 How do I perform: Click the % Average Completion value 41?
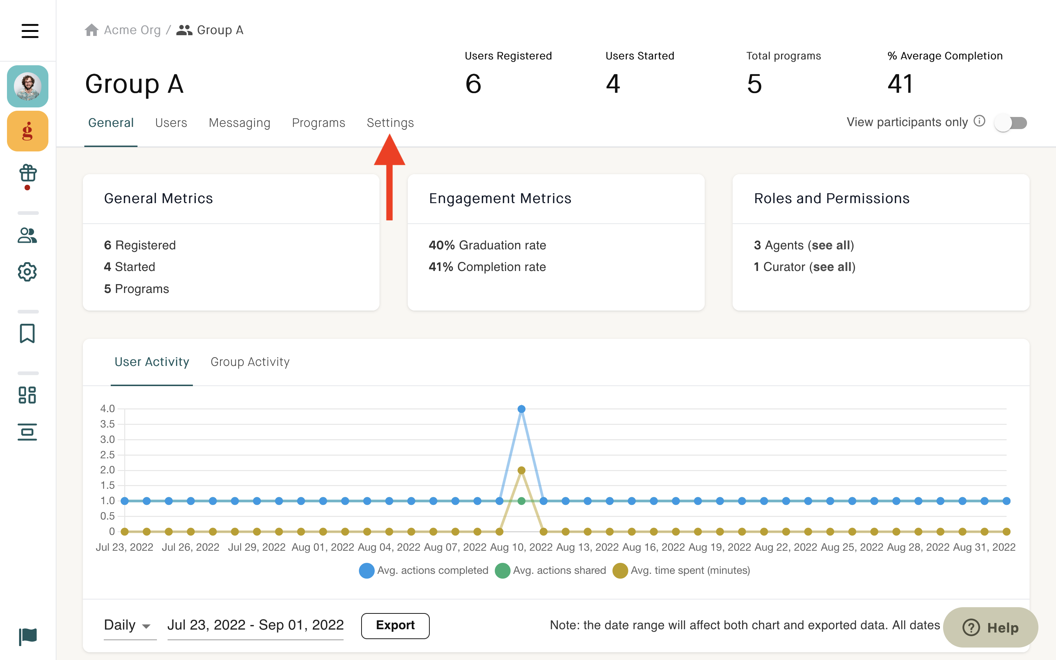[x=900, y=84]
